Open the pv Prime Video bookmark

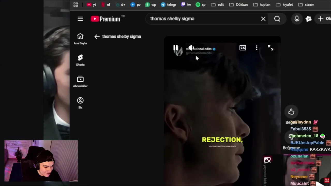(136, 5)
